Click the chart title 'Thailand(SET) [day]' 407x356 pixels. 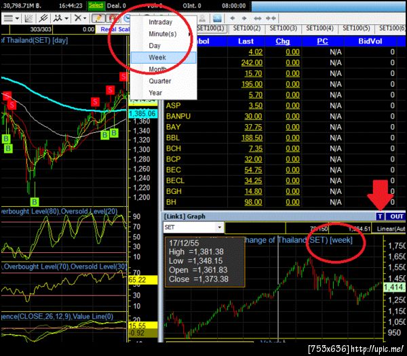coord(37,41)
